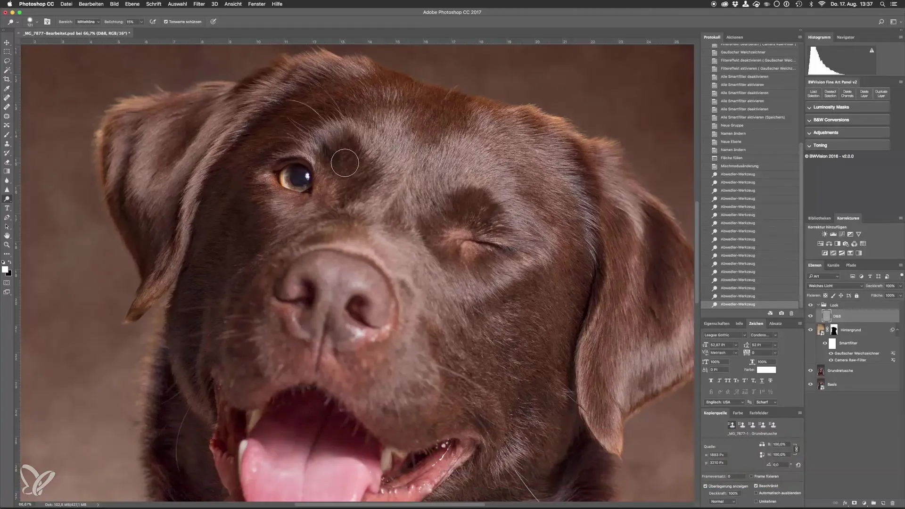Open the Filter menu
Screen dimensions: 905x509
pyautogui.click(x=199, y=4)
